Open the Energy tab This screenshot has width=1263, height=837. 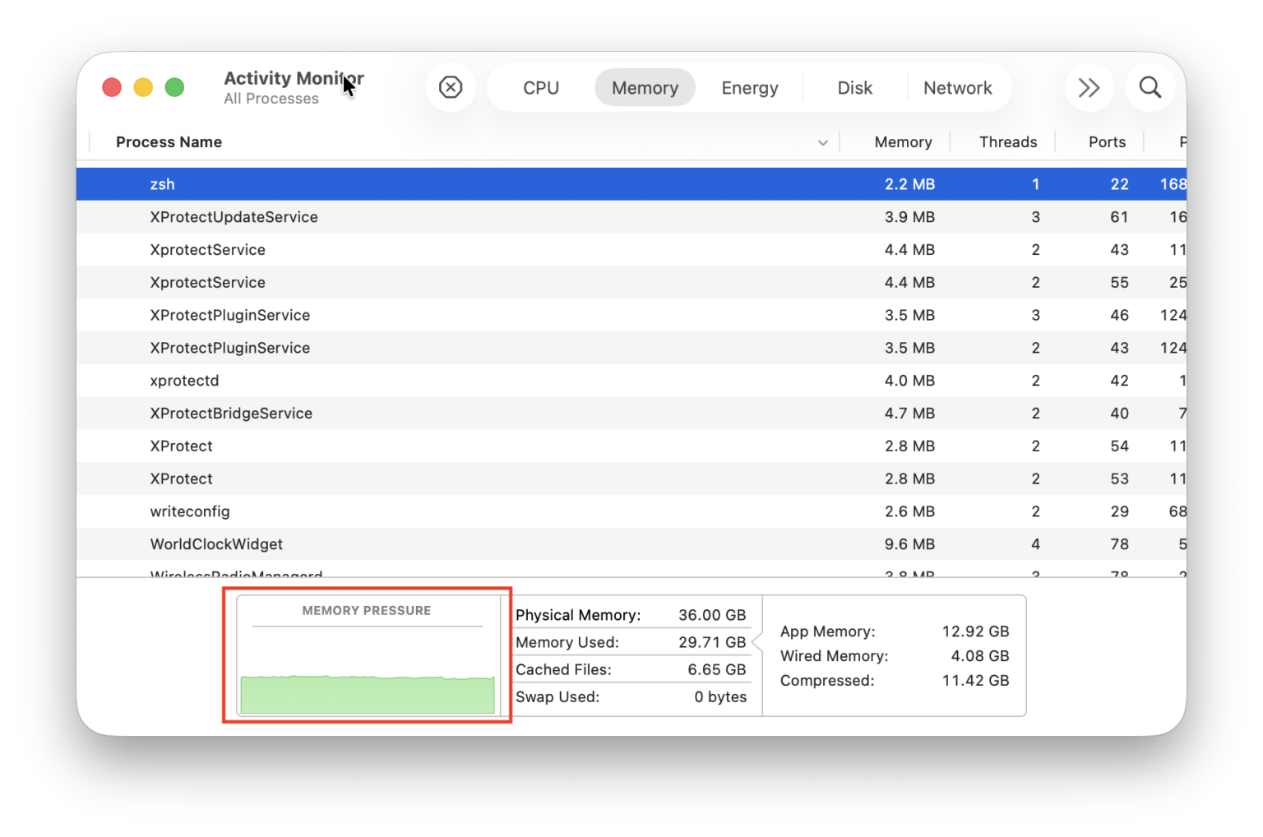pyautogui.click(x=750, y=88)
